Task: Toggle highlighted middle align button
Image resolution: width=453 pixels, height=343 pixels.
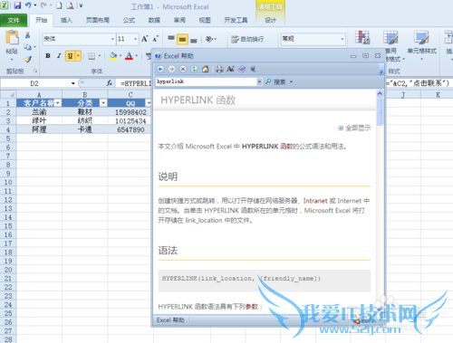Action: tap(182, 39)
